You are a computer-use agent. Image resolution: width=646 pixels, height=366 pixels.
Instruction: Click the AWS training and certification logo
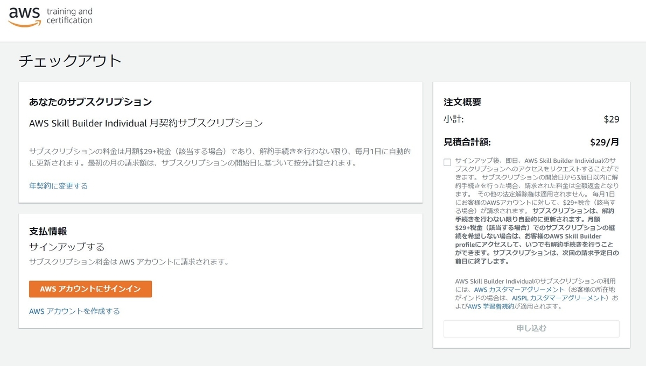pos(51,17)
